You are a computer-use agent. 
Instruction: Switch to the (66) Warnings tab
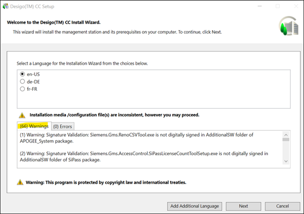[34, 125]
